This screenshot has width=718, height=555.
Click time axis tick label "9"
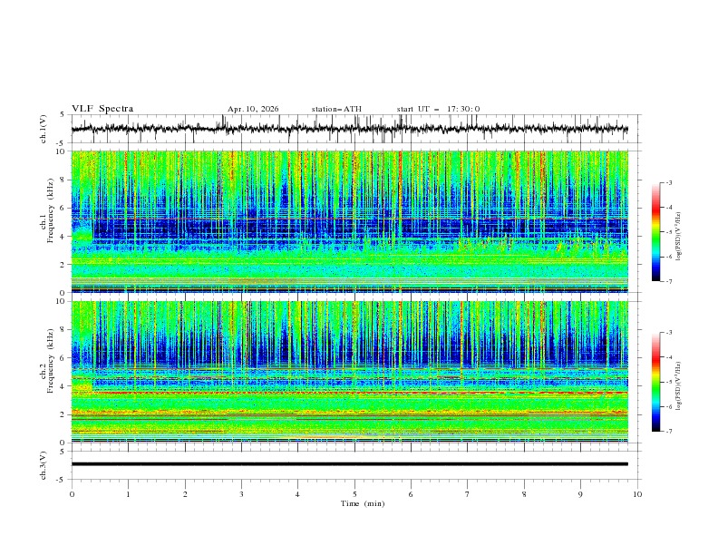tap(580, 494)
